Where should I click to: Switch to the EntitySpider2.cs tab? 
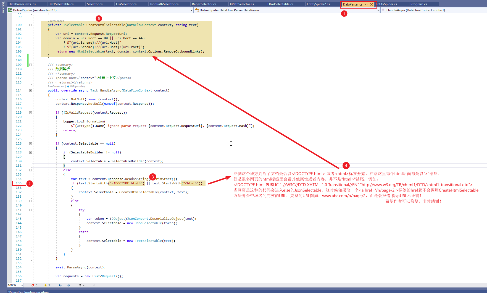(318, 4)
